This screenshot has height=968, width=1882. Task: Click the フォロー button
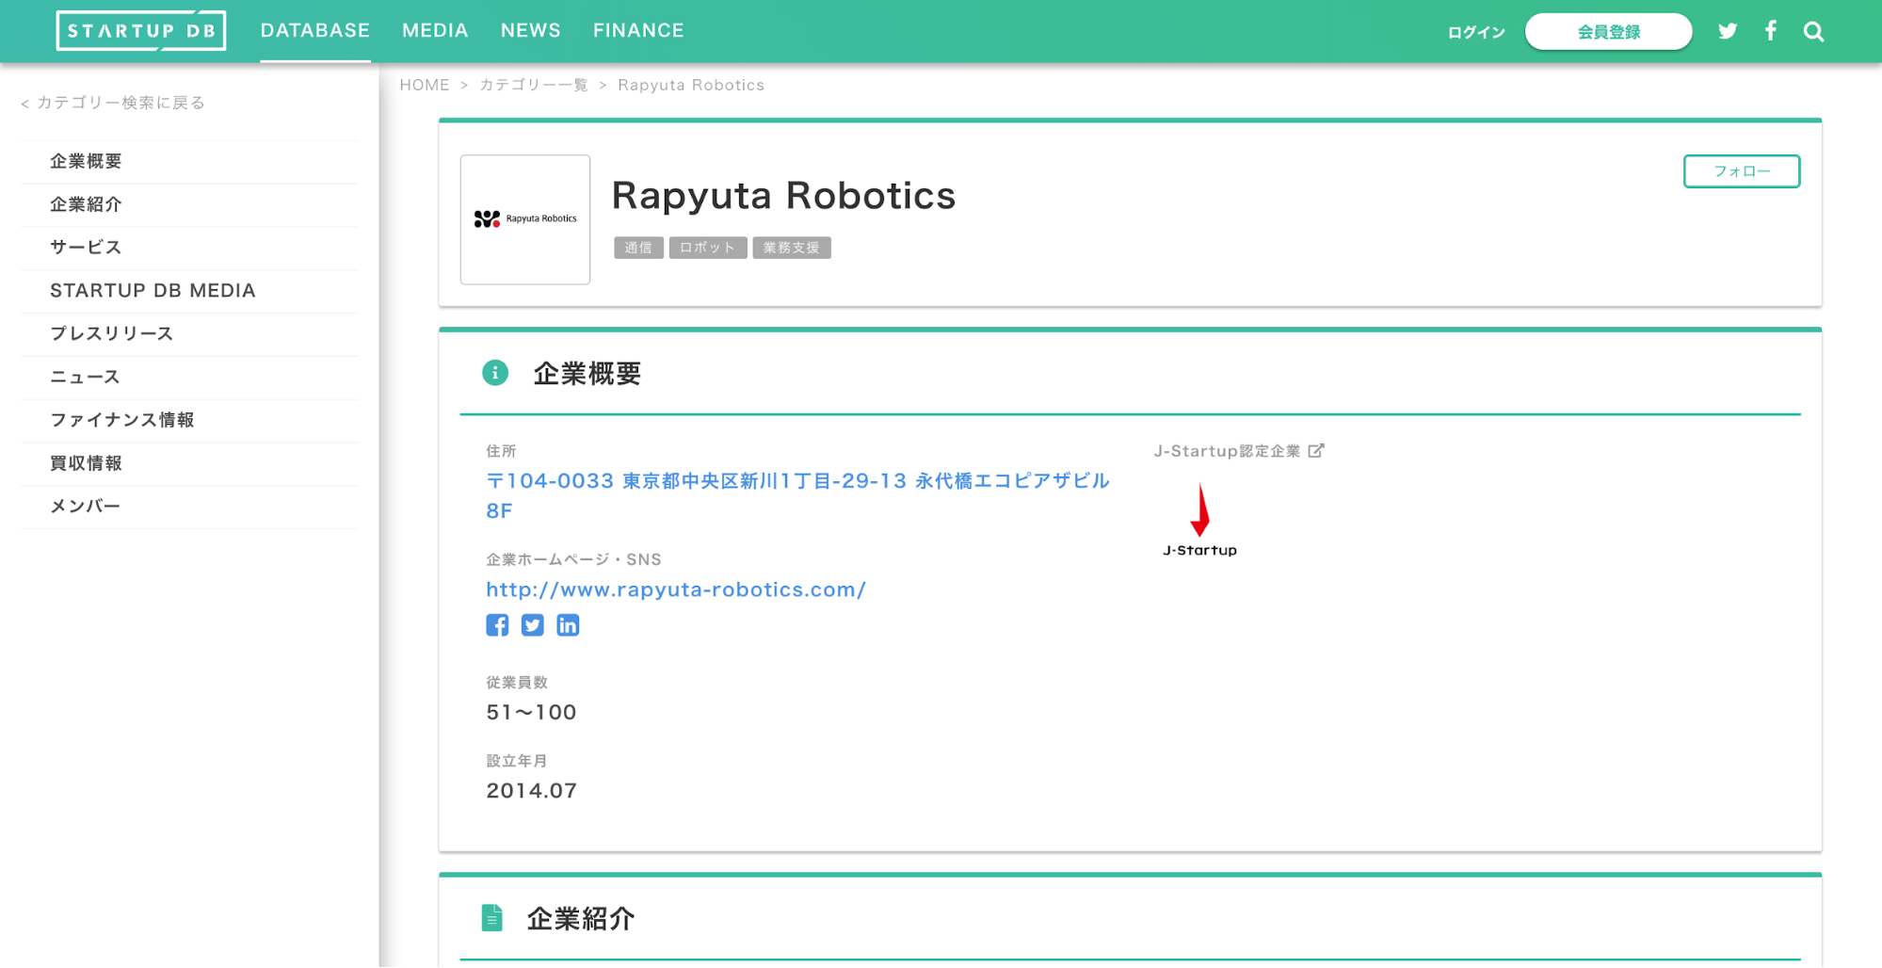tap(1742, 171)
